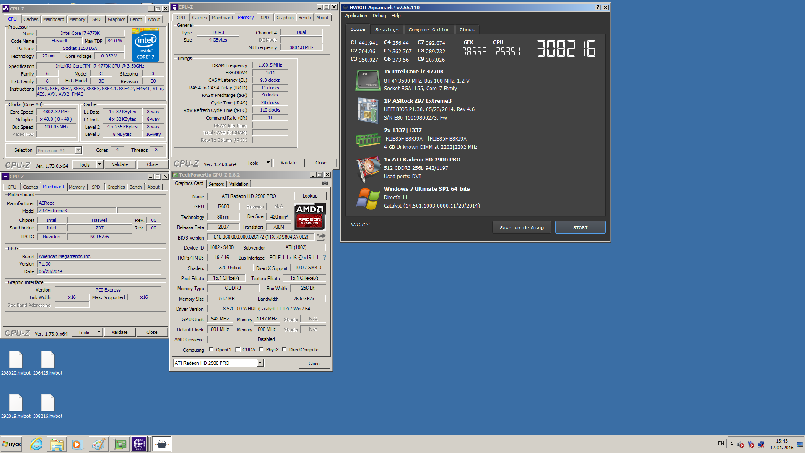Screen dimensions: 805x453
Task: Click the Bus Interface question mark help icon
Action: (324, 258)
